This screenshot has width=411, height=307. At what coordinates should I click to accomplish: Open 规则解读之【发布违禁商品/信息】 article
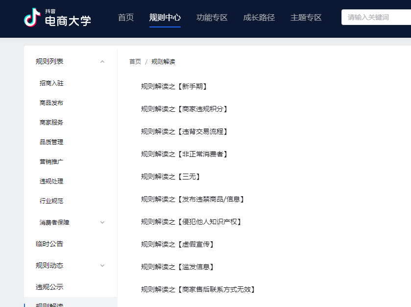[193, 200]
